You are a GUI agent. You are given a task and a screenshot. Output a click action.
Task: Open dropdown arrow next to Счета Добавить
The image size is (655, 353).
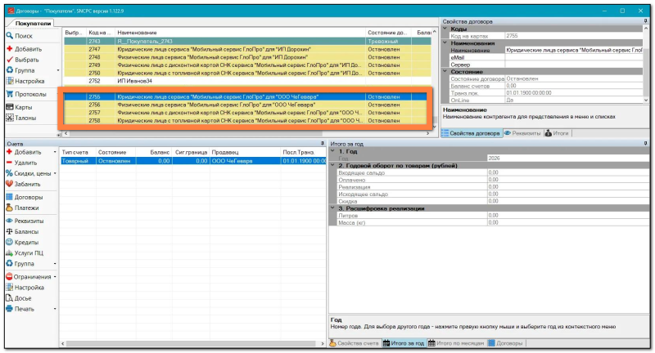[x=55, y=152]
